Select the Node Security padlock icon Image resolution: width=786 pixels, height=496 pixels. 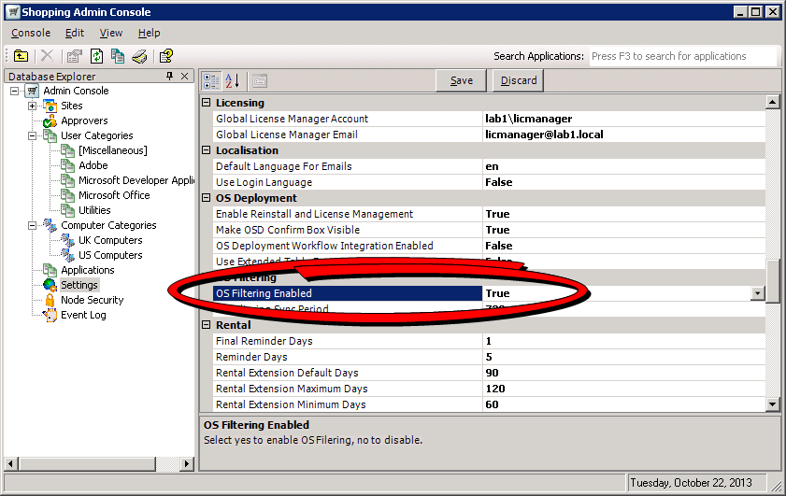point(50,300)
